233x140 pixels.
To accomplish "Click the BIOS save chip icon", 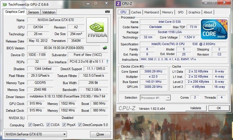I will coord(105,48).
